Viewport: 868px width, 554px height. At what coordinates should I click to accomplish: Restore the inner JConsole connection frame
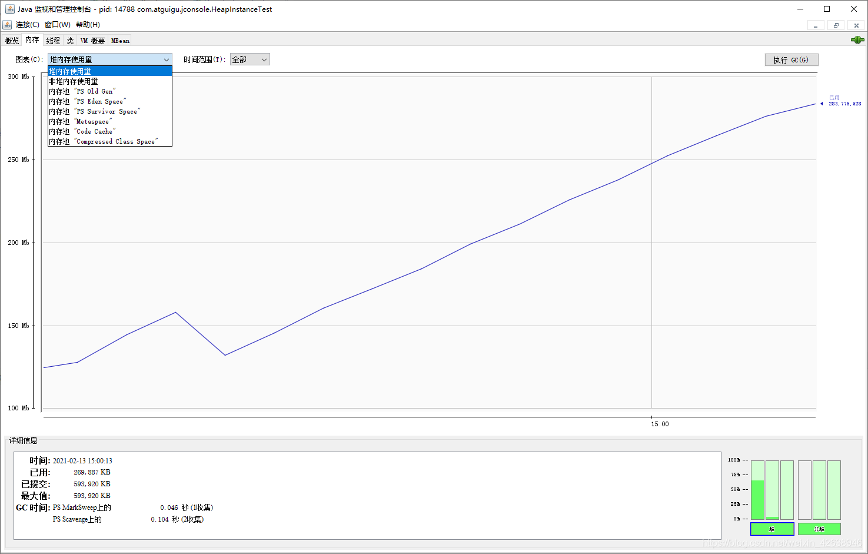[836, 25]
